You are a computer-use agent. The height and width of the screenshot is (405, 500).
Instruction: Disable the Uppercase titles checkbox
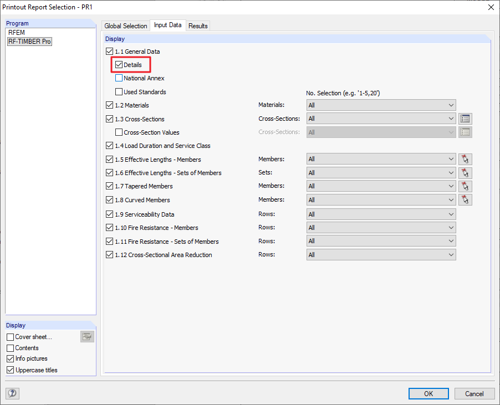pyautogui.click(x=10, y=370)
